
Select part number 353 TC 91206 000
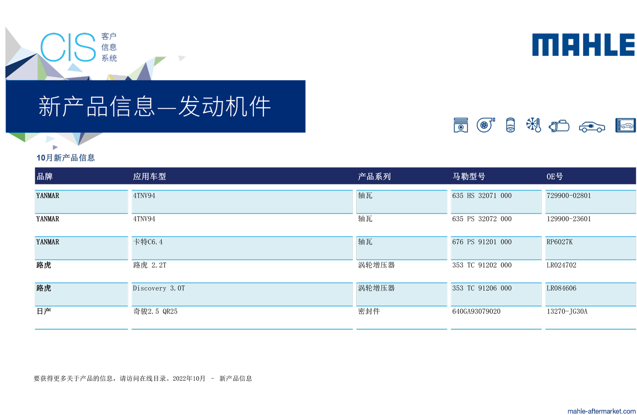pos(482,288)
